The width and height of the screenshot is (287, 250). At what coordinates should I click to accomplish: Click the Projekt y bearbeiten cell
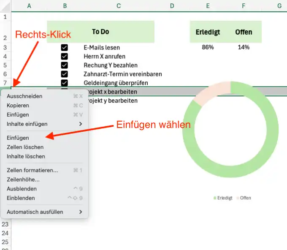click(x=121, y=101)
